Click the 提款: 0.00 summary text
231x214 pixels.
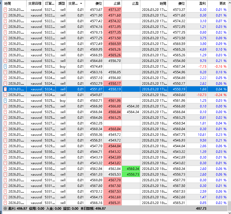click(71, 209)
